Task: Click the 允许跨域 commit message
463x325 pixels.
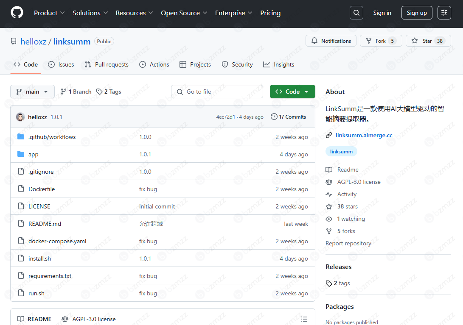Action: (151, 224)
